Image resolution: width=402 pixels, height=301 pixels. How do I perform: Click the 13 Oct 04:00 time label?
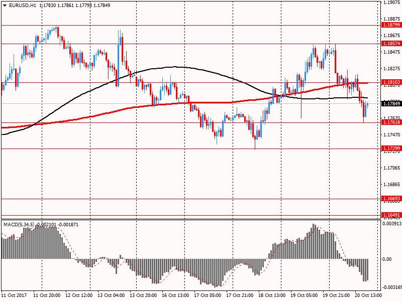click(111, 295)
